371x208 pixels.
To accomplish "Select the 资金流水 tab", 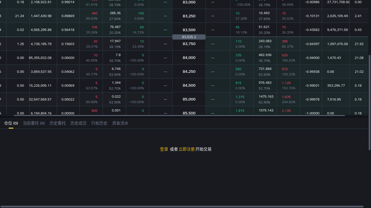I will pos(120,123).
